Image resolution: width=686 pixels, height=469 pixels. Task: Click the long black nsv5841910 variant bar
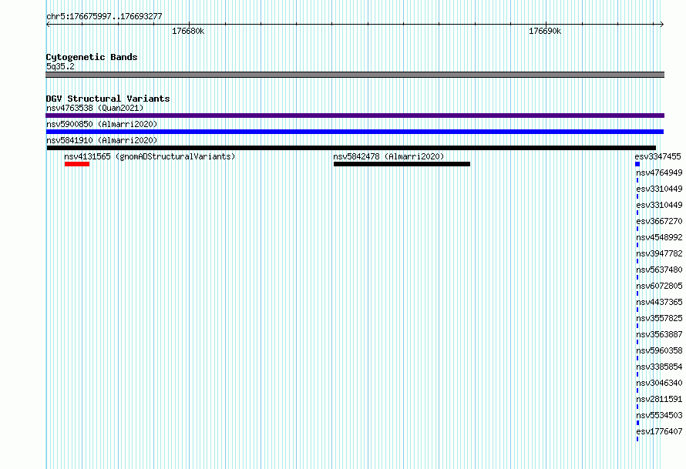[x=351, y=148]
